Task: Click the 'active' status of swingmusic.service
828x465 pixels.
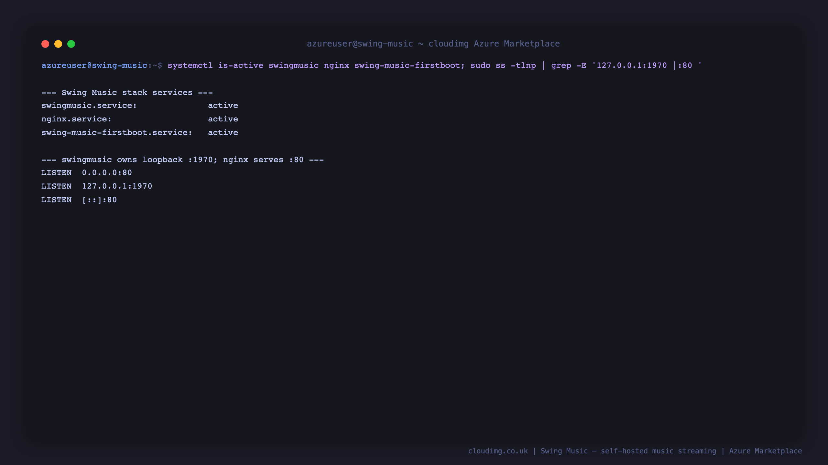Action: coord(223,106)
